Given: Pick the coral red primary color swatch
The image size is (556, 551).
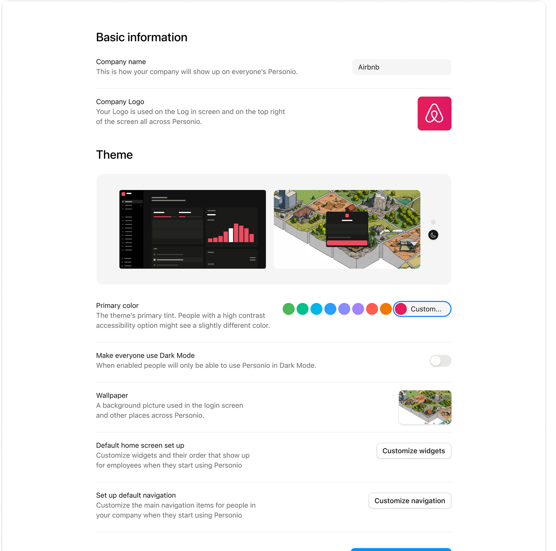Looking at the screenshot, I should (x=372, y=309).
